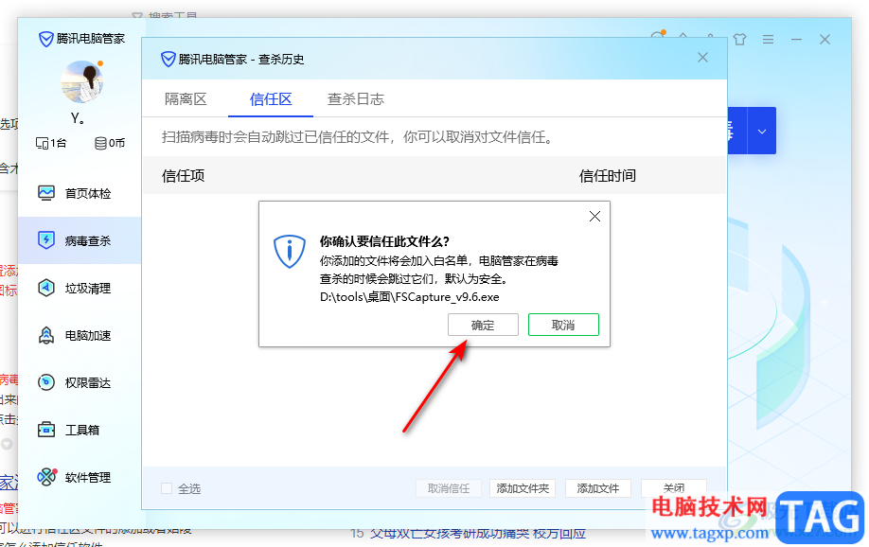Screen dimensions: 869x547
Task: Switch to the 隔离区 tab
Action: (186, 99)
